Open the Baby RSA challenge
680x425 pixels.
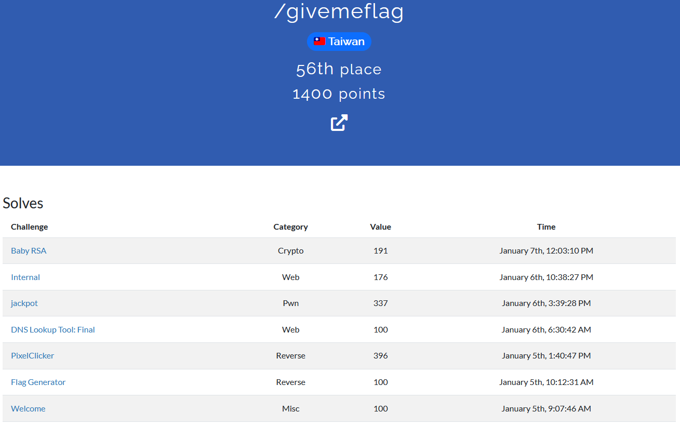point(29,250)
